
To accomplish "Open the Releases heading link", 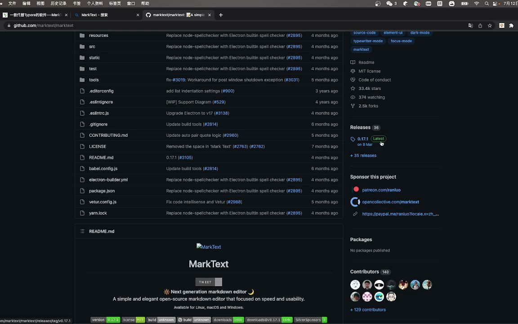I will pos(365,127).
